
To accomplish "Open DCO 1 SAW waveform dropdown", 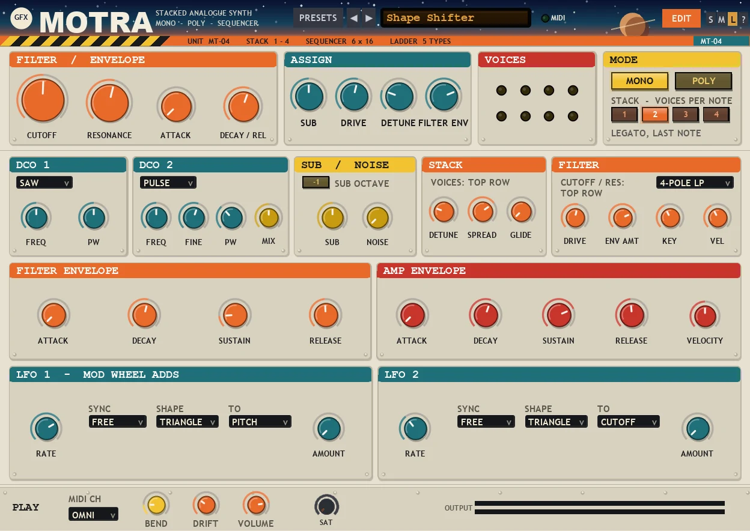I will (x=44, y=183).
